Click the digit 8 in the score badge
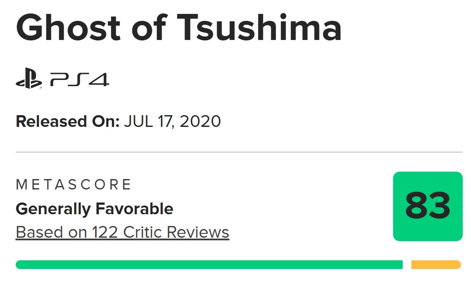471x289 pixels. point(416,206)
